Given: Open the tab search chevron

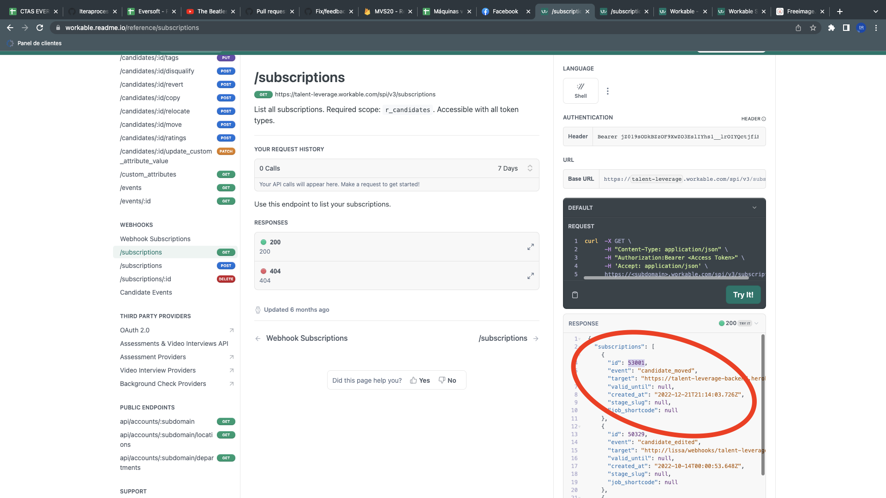Looking at the screenshot, I should click(875, 12).
